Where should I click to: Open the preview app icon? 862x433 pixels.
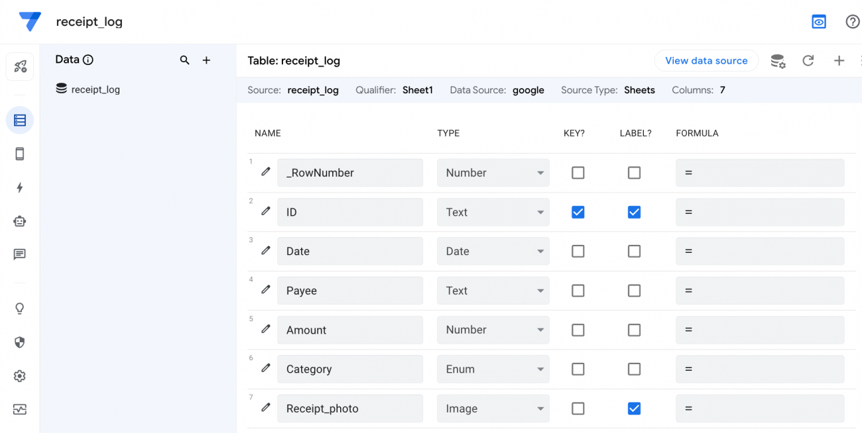coord(819,22)
